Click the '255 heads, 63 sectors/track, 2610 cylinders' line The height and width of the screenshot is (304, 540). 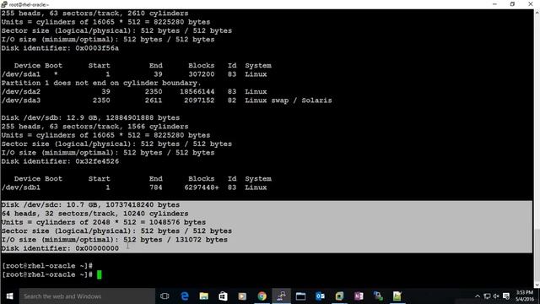tap(94, 14)
